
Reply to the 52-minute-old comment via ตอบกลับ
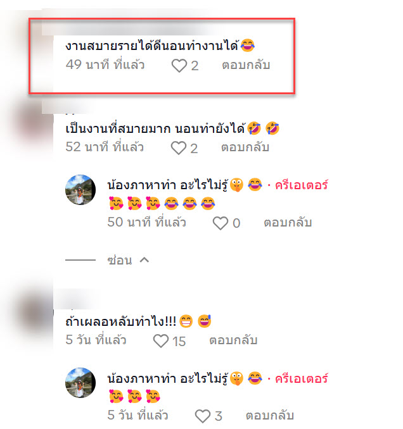pyautogui.click(x=245, y=147)
